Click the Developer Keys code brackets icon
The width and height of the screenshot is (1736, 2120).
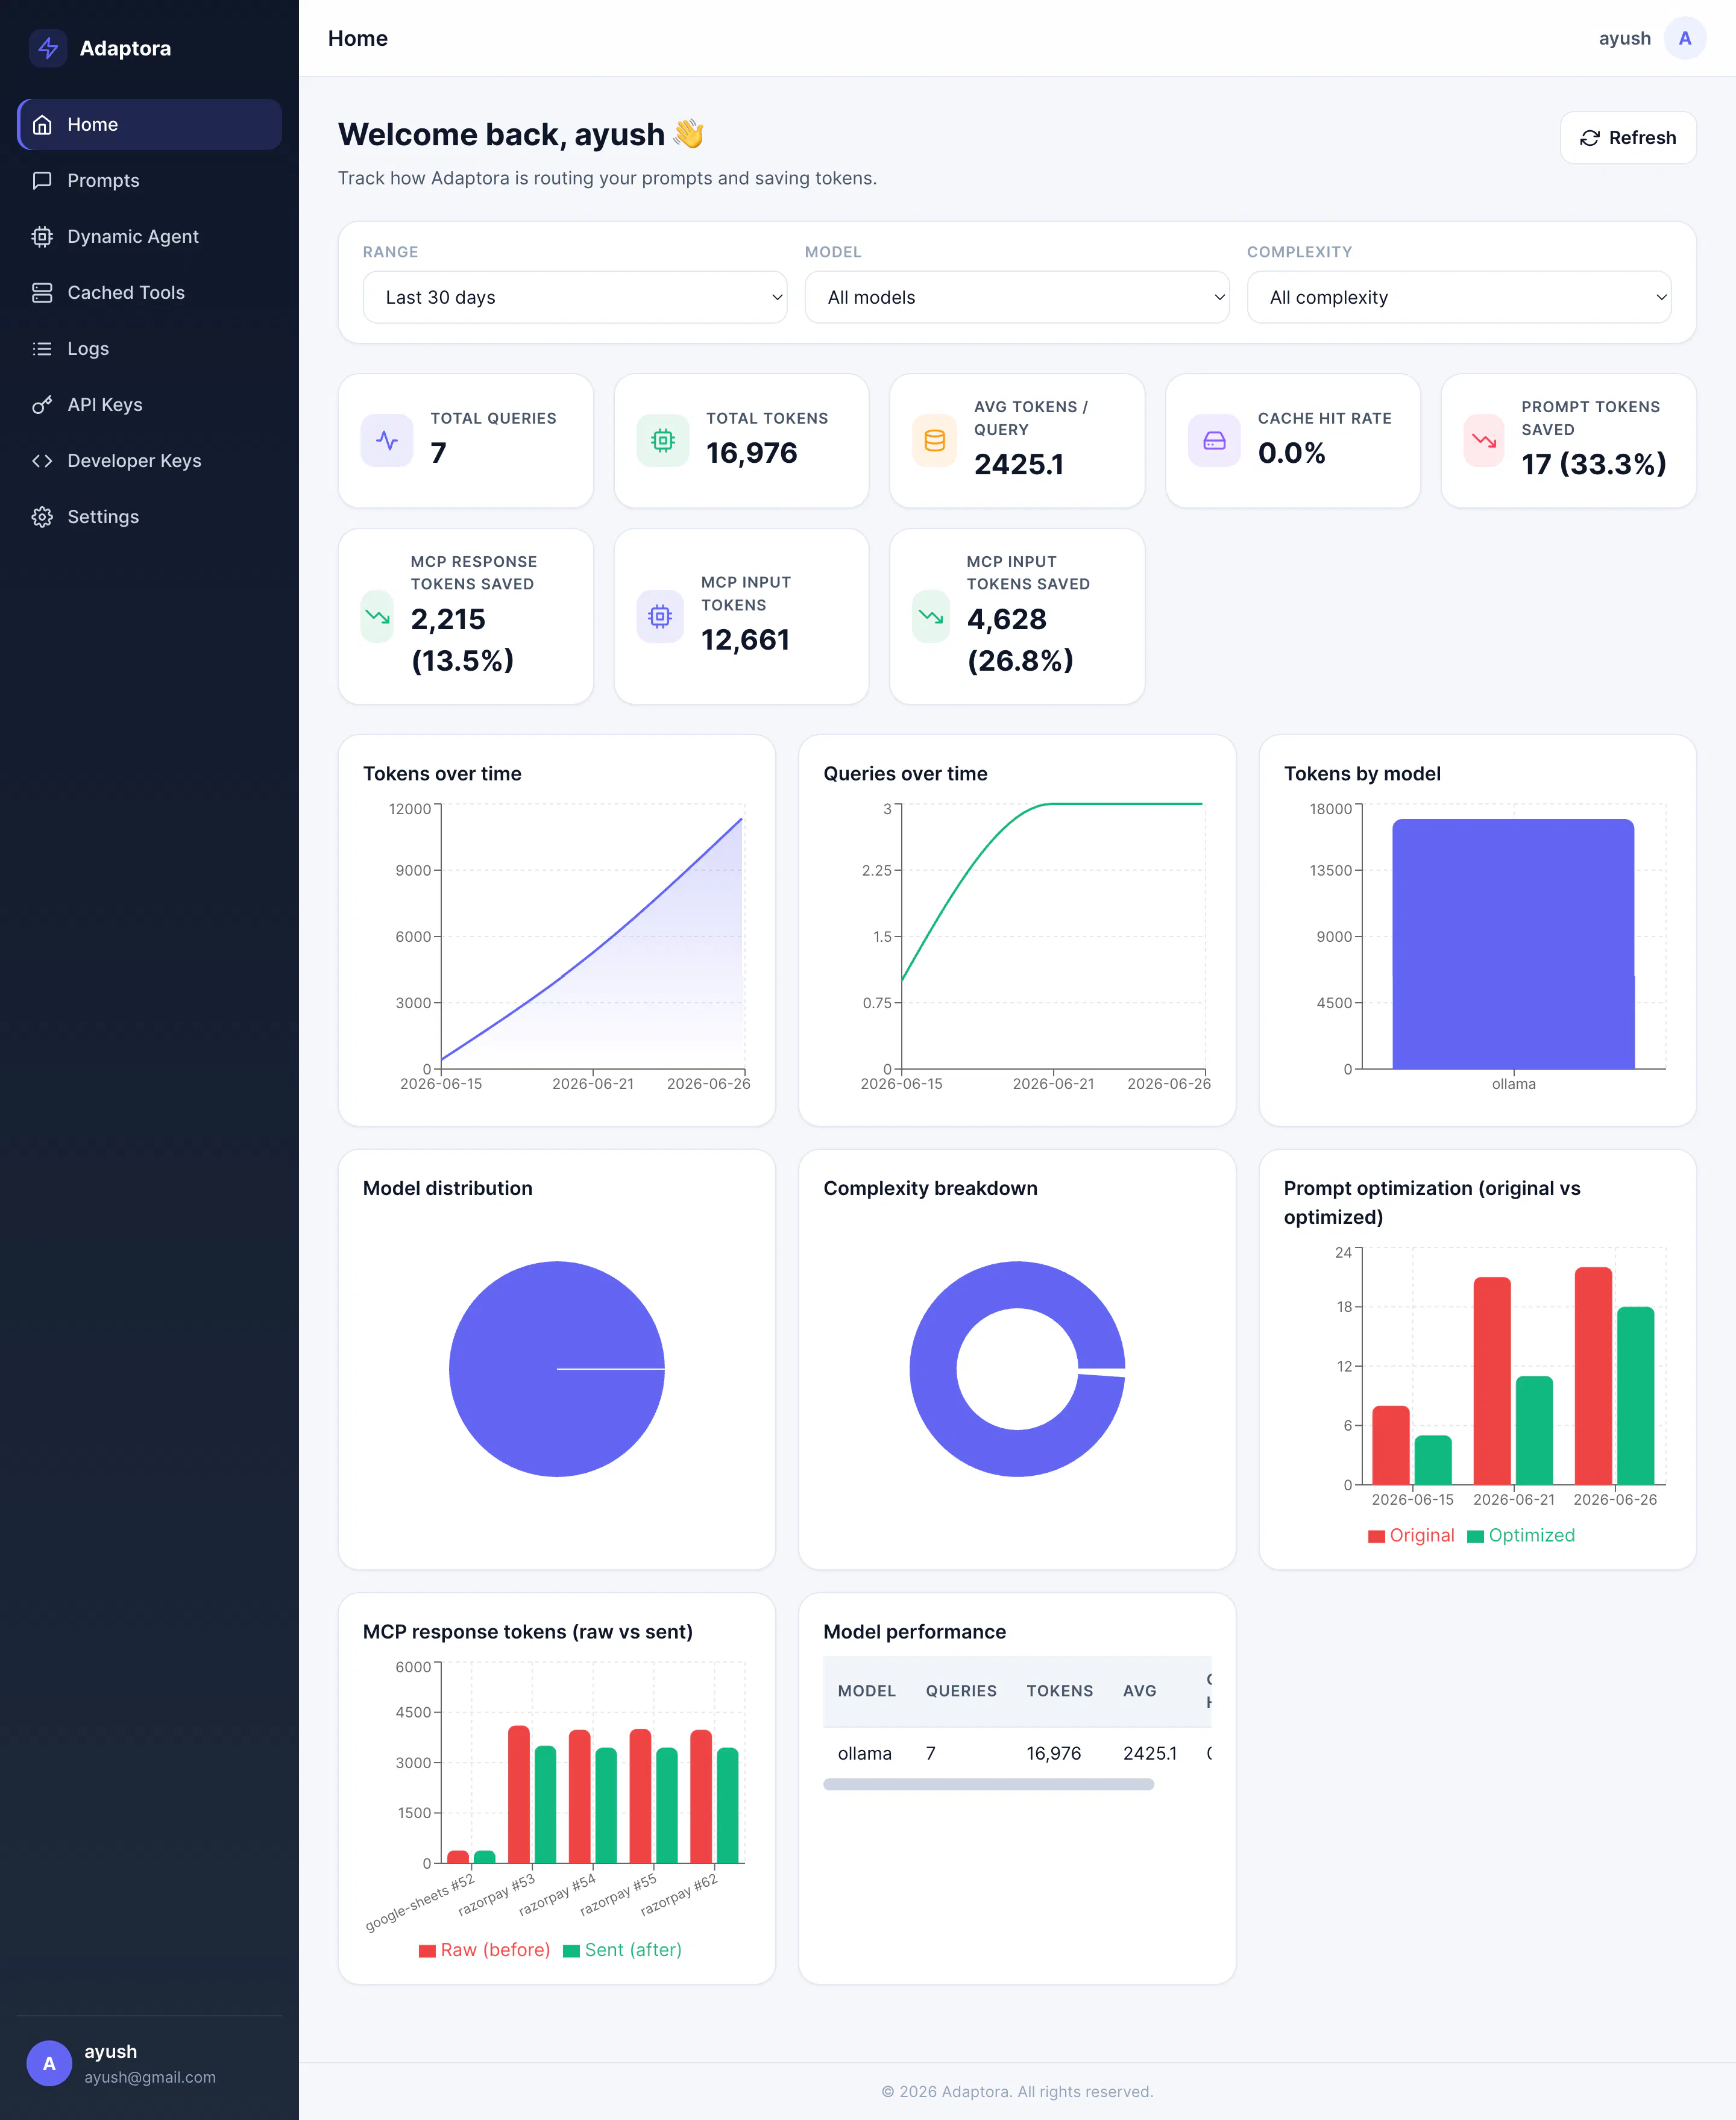(42, 461)
